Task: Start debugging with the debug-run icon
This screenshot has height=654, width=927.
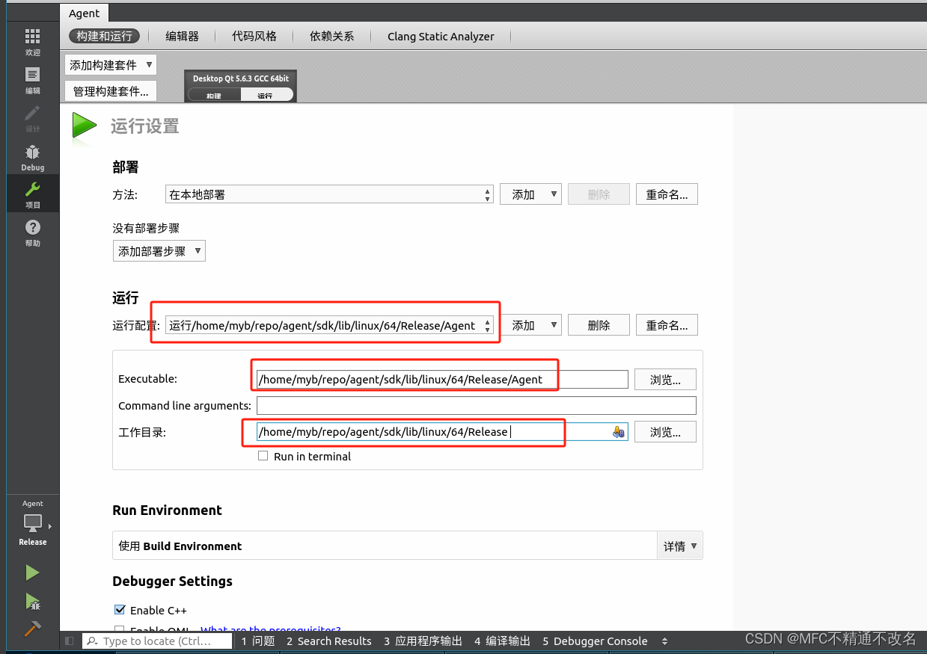Action: (32, 602)
